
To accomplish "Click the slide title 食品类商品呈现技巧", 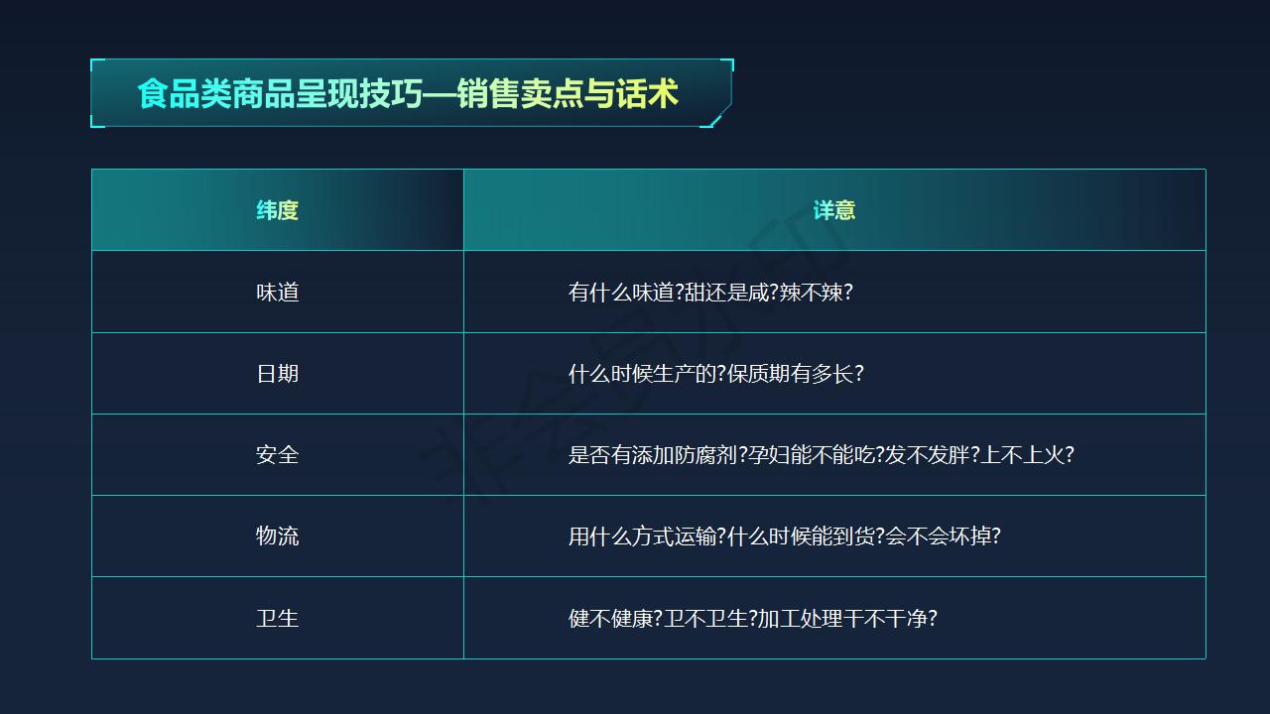I will [x=280, y=94].
